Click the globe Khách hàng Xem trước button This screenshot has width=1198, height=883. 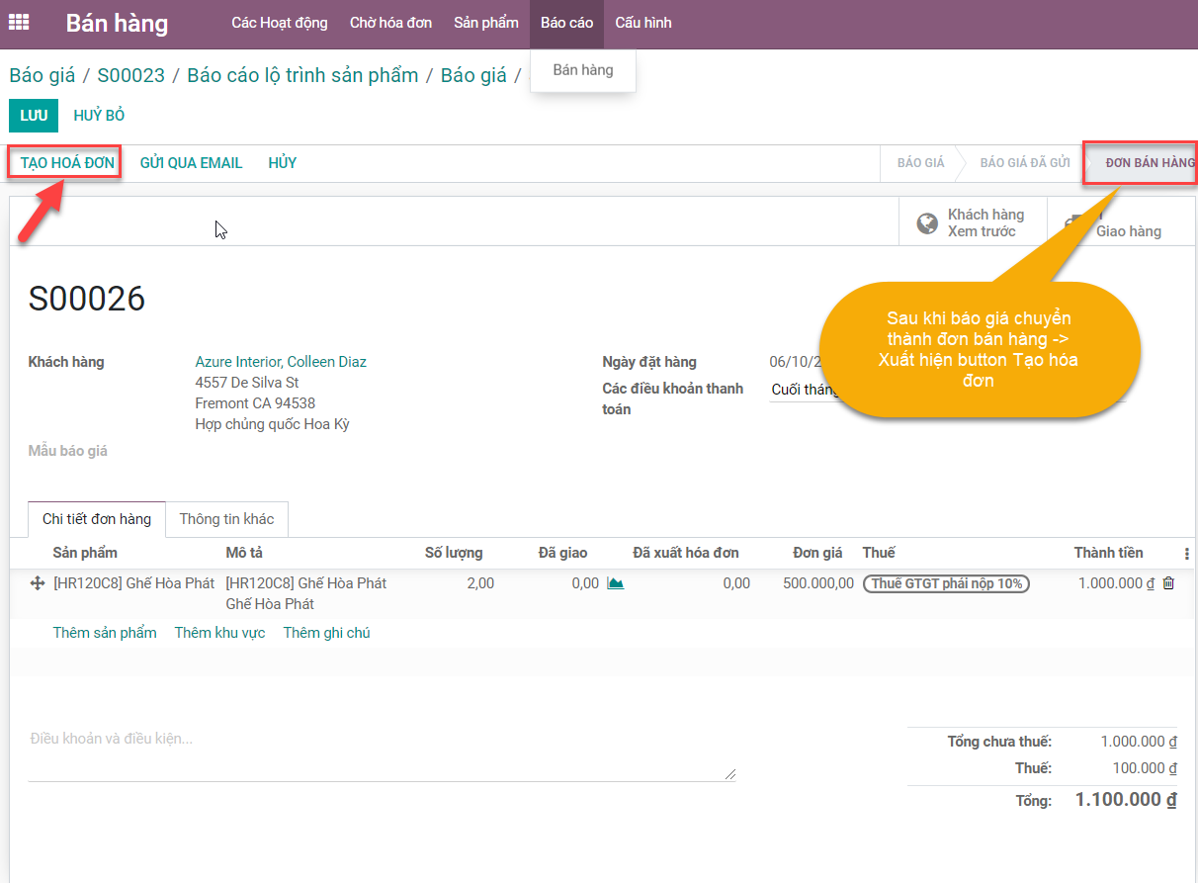click(x=970, y=222)
